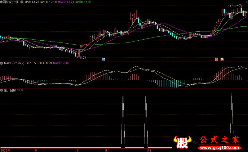The height and width of the screenshot is (152, 248).
Task: Click the MA10: 13.19 value label
Action: 49,2
